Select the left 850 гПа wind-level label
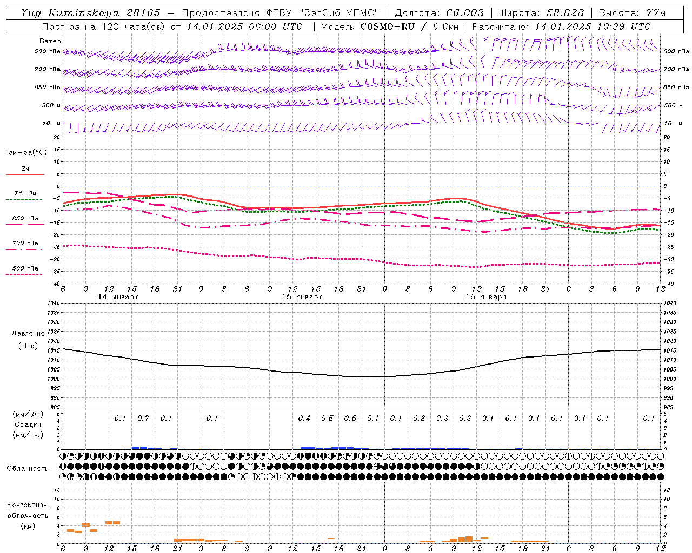 coord(48,87)
